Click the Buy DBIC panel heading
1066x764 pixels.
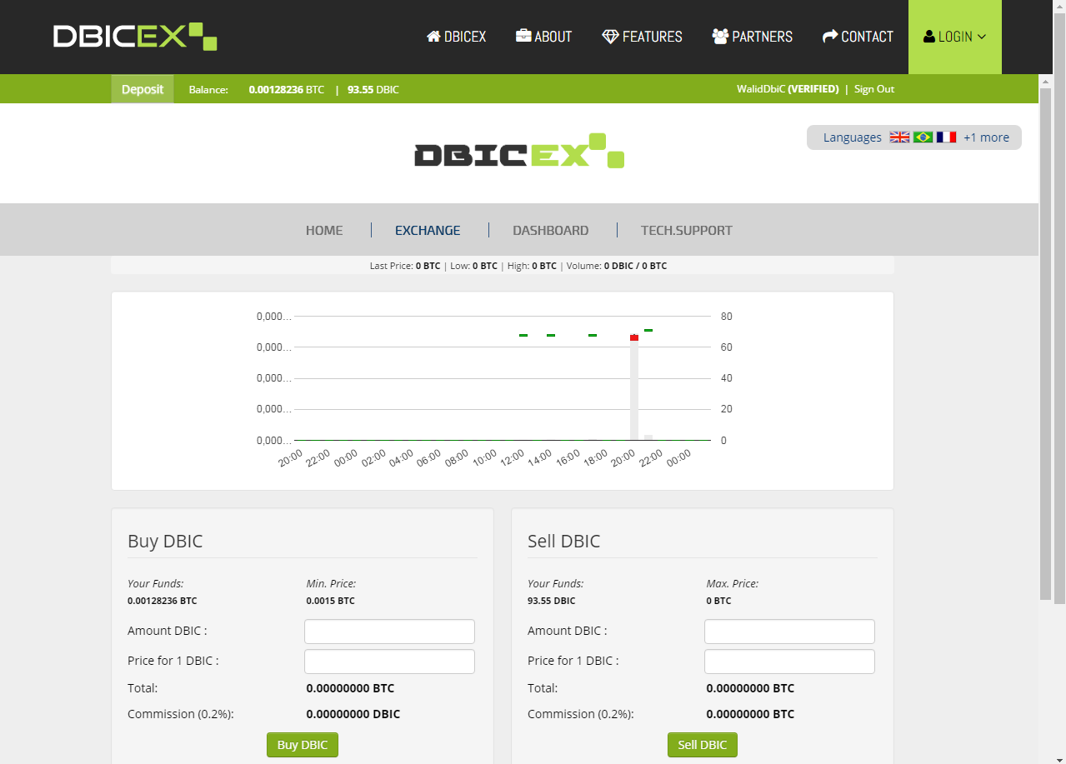point(165,541)
